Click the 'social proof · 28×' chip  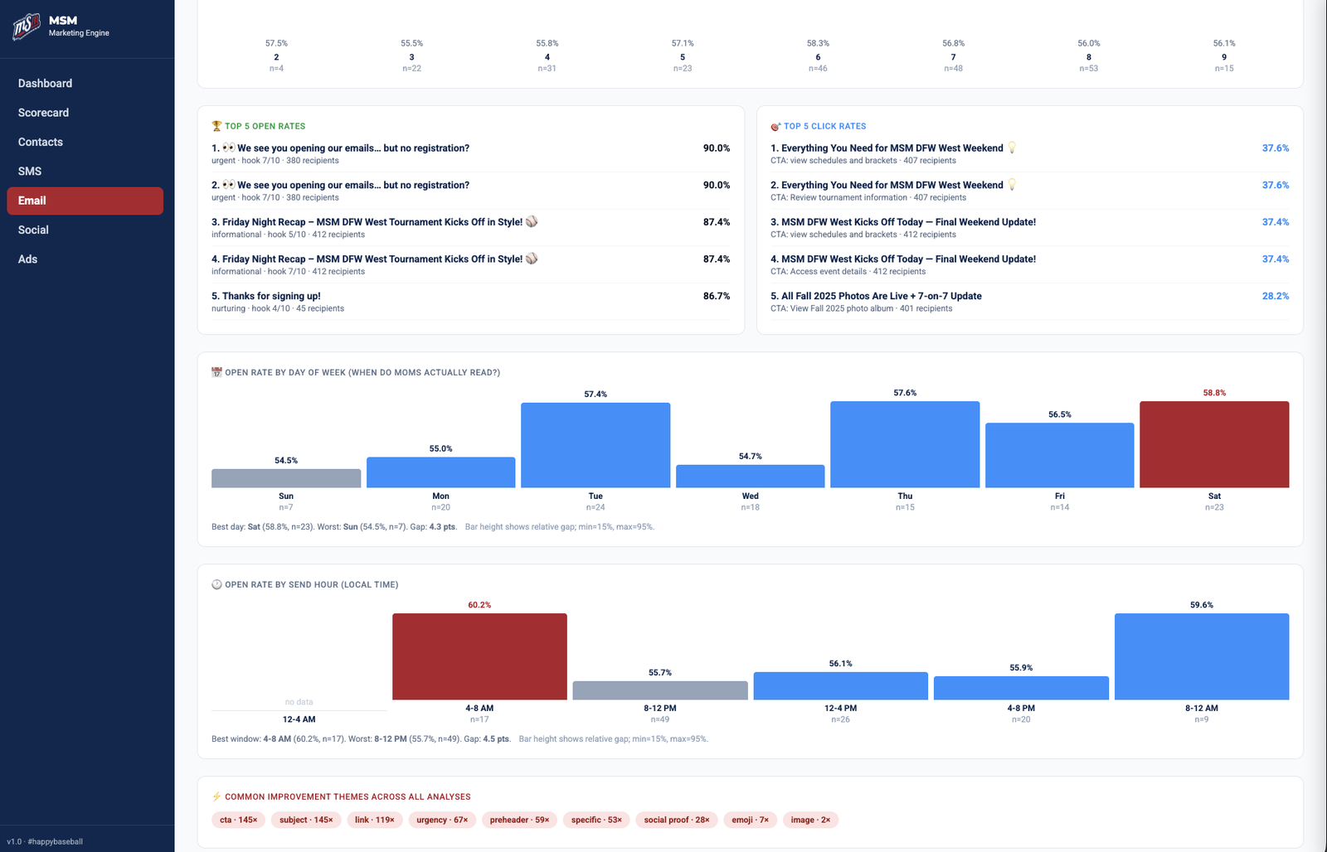(676, 820)
